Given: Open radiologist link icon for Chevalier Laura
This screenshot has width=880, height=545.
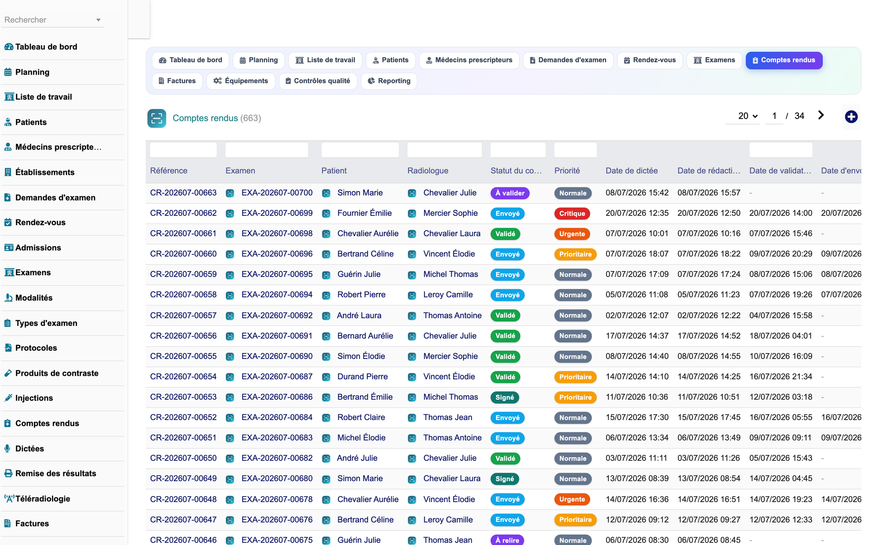Looking at the screenshot, I should coord(412,234).
